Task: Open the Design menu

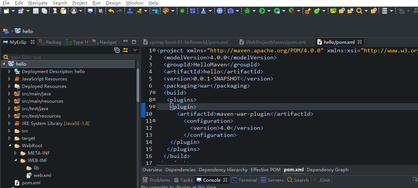Action: pyautogui.click(x=113, y=3)
